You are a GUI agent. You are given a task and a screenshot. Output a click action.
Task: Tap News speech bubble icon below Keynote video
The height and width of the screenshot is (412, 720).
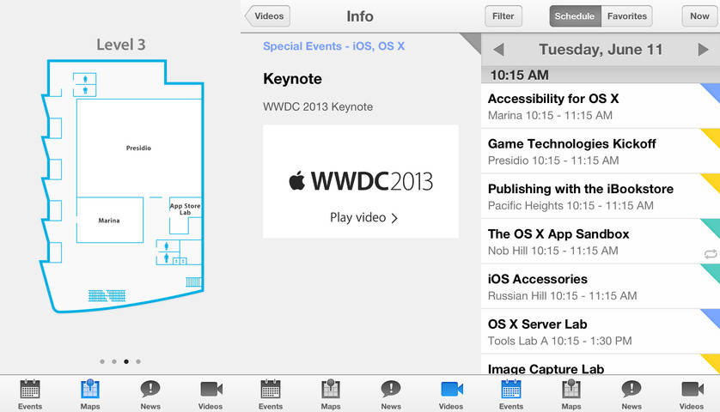pos(391,389)
